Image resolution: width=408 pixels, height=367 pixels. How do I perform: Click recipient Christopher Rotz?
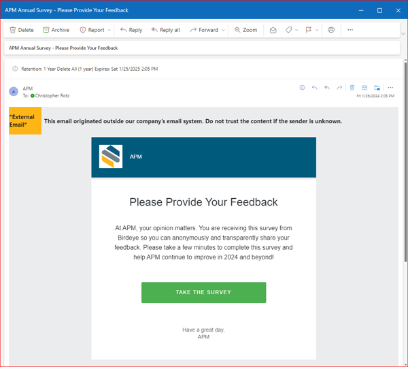click(x=52, y=95)
